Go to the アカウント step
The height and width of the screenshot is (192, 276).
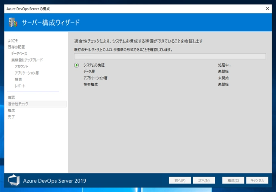tap(21, 66)
